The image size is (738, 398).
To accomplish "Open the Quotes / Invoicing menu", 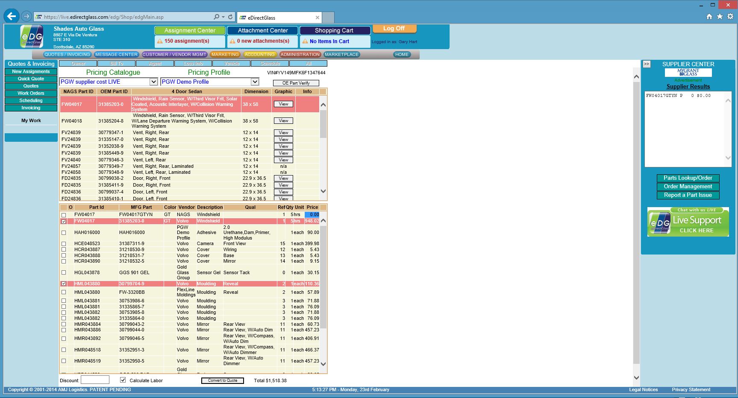I will (x=67, y=55).
